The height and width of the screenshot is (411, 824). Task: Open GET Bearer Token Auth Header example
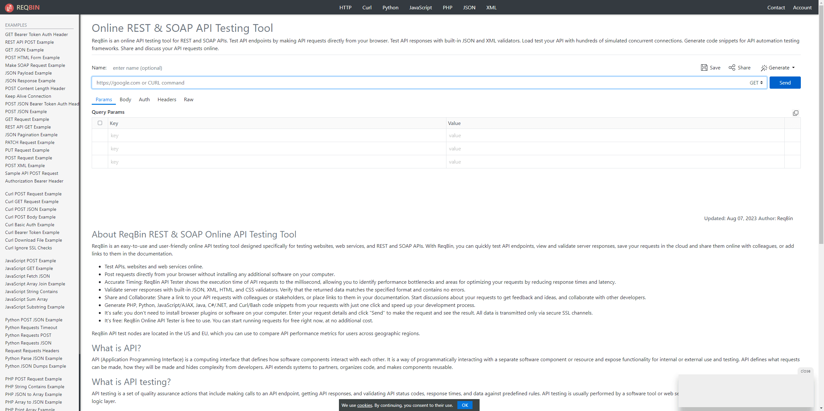pyautogui.click(x=36, y=34)
